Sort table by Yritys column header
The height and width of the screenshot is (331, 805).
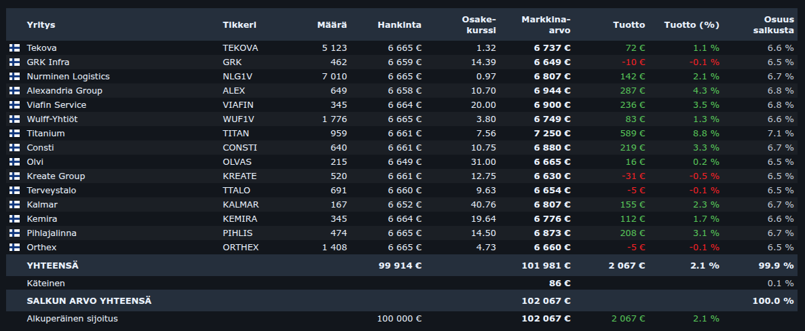coord(41,25)
